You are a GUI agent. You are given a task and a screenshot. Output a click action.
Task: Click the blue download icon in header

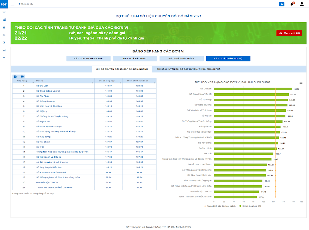point(282,4)
